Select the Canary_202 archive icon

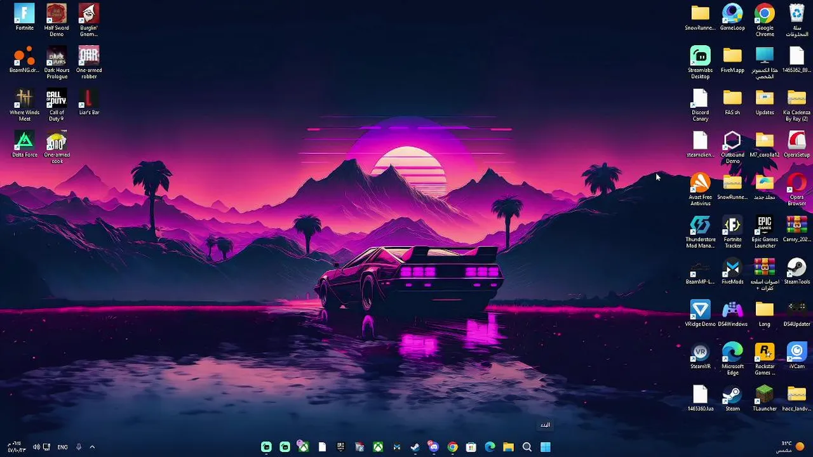(796, 228)
